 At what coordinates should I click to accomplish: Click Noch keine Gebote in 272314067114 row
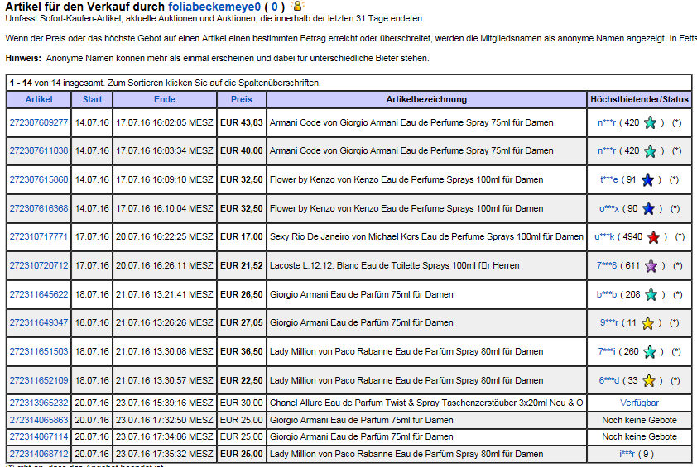click(x=639, y=436)
